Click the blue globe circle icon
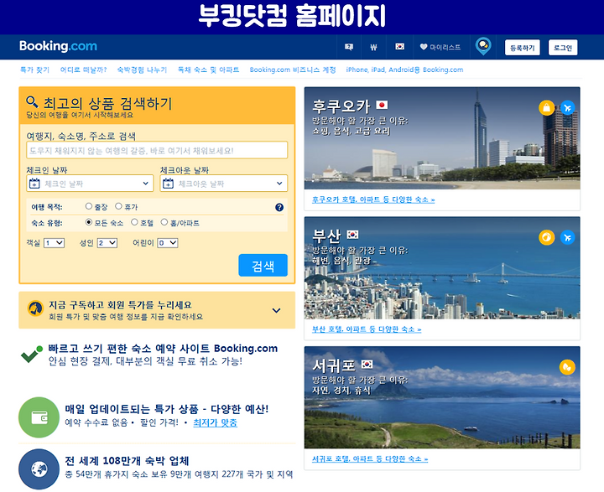604x492 pixels. pyautogui.click(x=39, y=469)
